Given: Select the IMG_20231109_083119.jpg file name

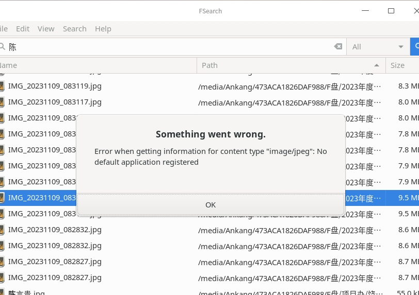Looking at the screenshot, I should (x=55, y=86).
